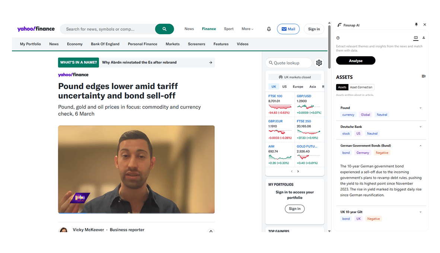Image resolution: width=440 pixels, height=253 pixels.
Task: Click the 'stock' tag under Deutsche Bank
Action: (x=346, y=134)
